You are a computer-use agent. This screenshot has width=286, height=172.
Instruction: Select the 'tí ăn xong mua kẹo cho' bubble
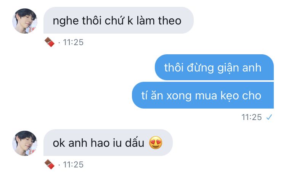click(203, 95)
